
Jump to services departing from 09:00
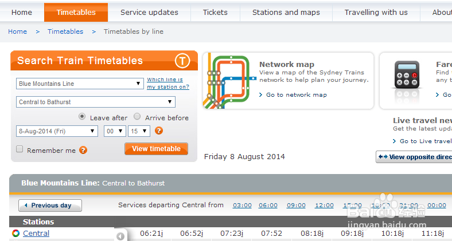click(x=296, y=205)
